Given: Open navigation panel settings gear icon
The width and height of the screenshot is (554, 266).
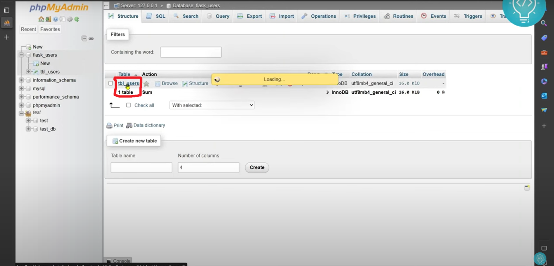Looking at the screenshot, I should tap(70, 19).
